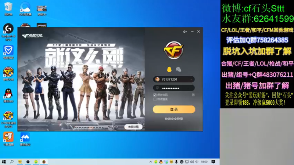Click the black round taskbar app icon
This screenshot has height=165, width=294.
28,162
